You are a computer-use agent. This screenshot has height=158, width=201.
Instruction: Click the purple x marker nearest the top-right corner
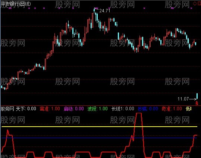191,8
